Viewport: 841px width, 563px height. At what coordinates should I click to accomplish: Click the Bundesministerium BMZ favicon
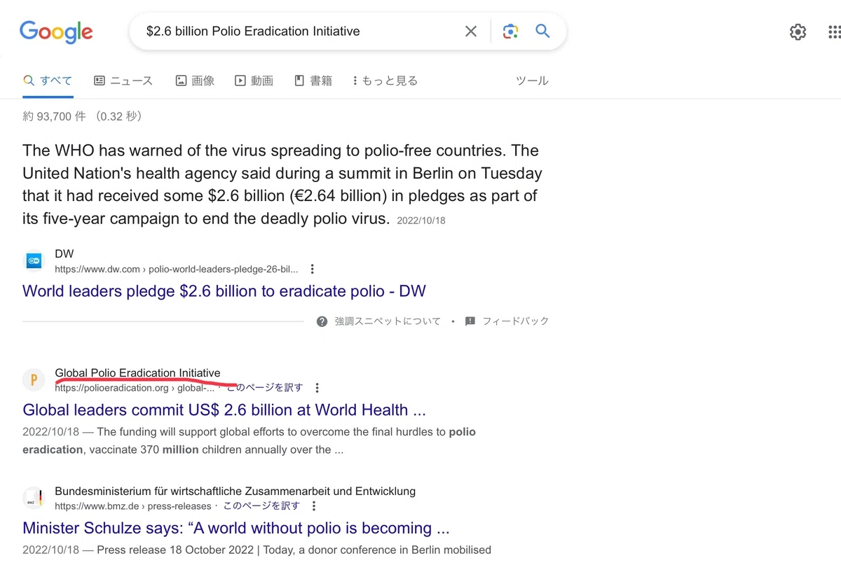[x=34, y=499]
